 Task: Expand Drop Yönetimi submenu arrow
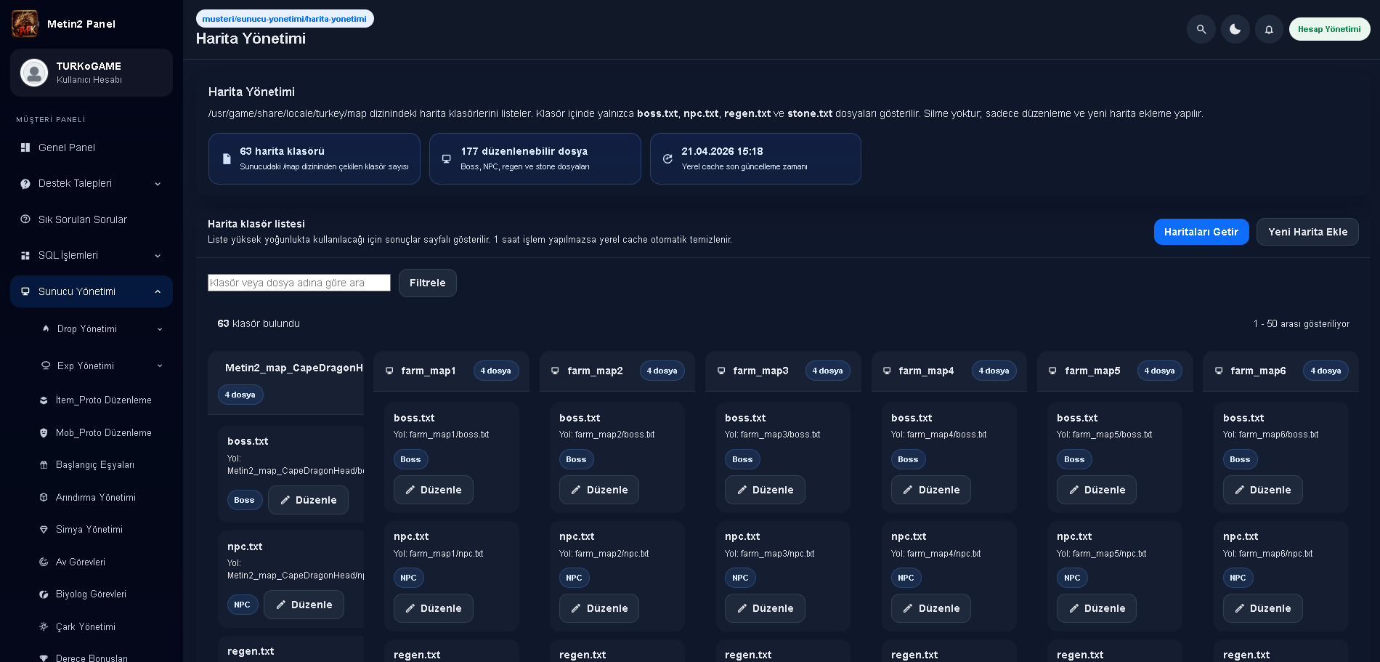click(160, 329)
